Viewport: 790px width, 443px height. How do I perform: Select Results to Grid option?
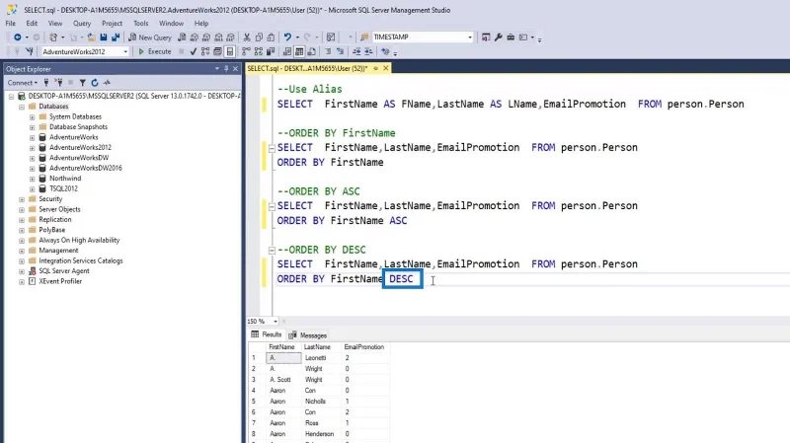[299, 51]
